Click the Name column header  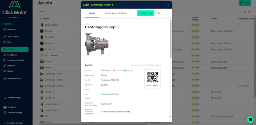(x=46, y=19)
